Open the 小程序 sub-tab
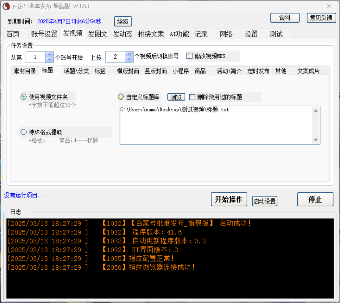 pyautogui.click(x=181, y=71)
